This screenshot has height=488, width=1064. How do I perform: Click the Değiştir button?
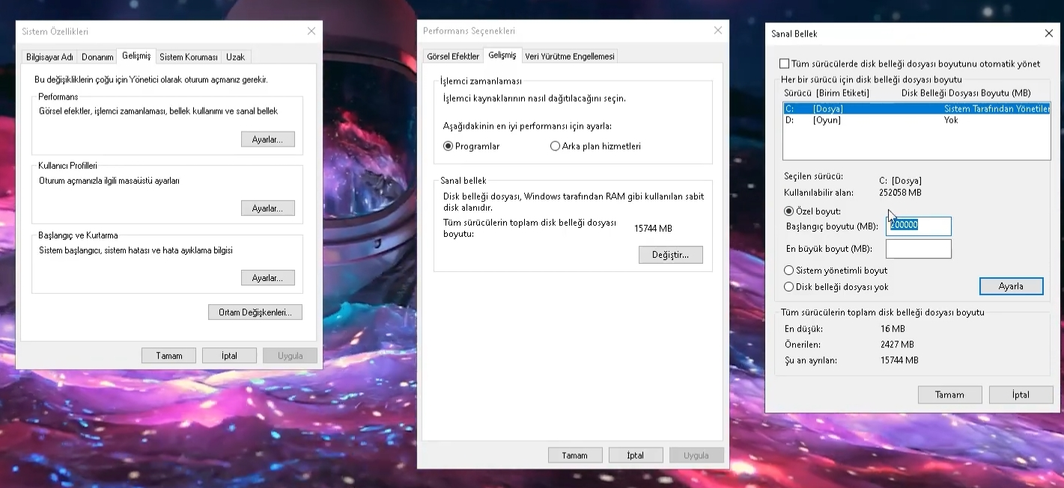[671, 255]
